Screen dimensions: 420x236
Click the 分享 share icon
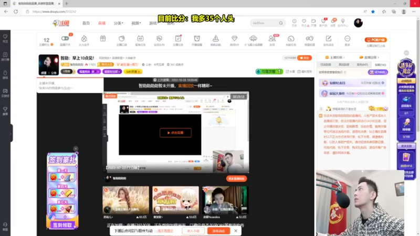click(290, 71)
